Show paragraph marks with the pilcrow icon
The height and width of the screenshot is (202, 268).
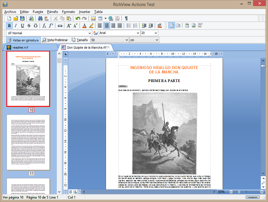pyautogui.click(x=126, y=18)
